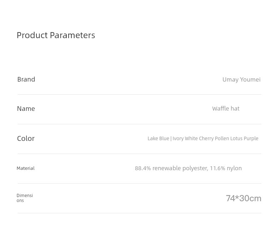
Task: Click the Lotus Purple color text
Action: (244, 138)
